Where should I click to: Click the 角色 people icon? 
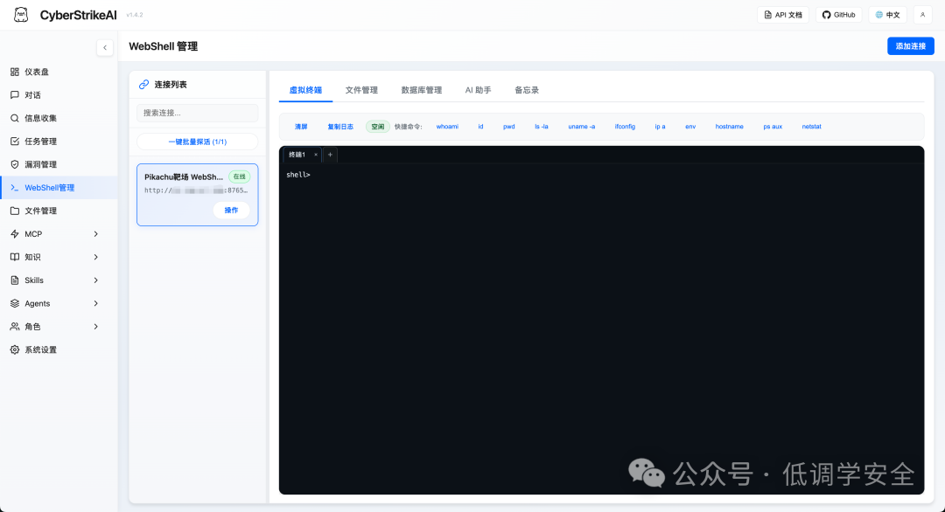pyautogui.click(x=15, y=327)
